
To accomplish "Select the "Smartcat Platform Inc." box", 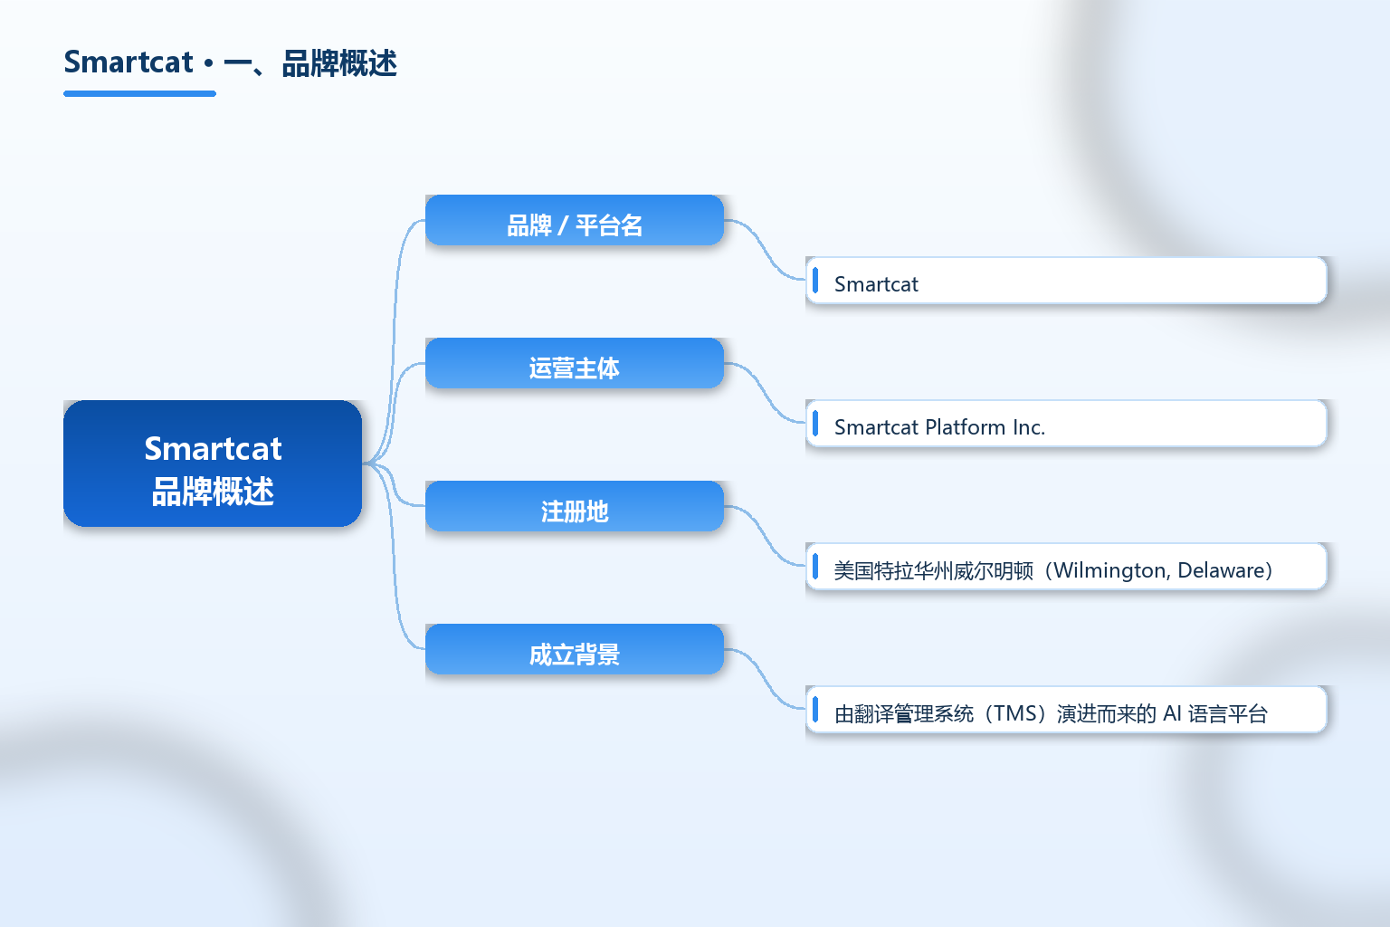I will tap(1066, 424).
